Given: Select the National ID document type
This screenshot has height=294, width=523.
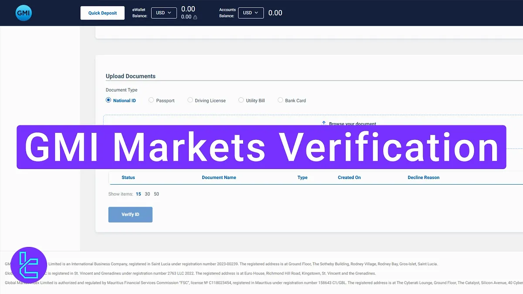Looking at the screenshot, I should coord(108,100).
